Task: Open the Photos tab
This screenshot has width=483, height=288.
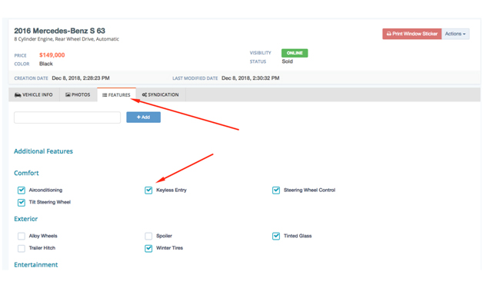Action: [x=78, y=94]
